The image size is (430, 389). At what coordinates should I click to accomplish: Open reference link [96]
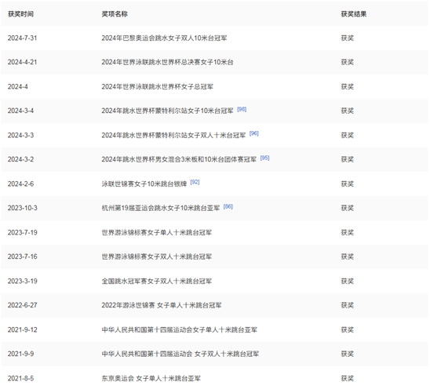click(x=254, y=133)
